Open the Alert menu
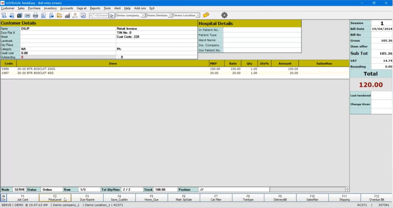The image size is (393, 208). [117, 8]
